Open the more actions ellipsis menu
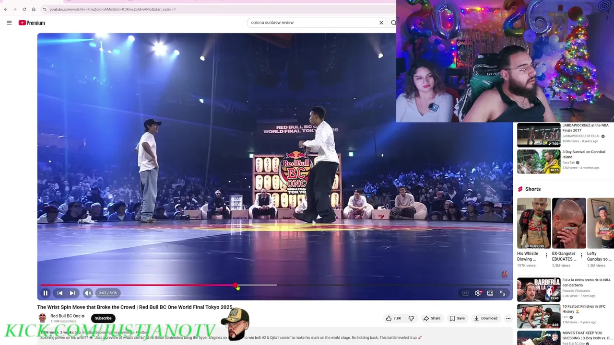Viewport: 614px width, 345px height. tap(508, 318)
